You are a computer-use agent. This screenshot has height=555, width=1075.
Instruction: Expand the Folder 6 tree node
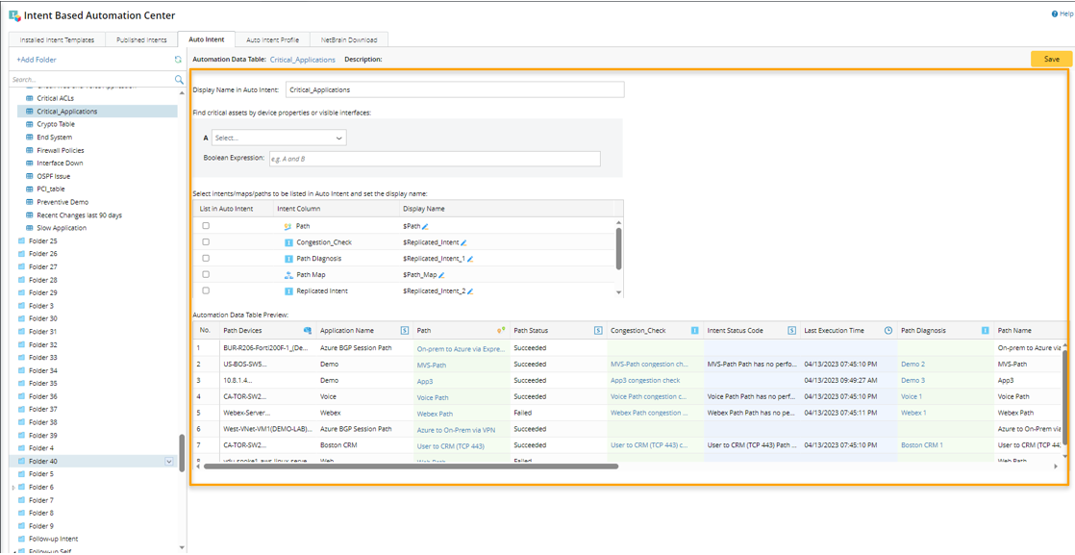[x=13, y=488]
